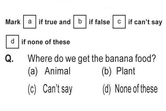Choose the answer Plant
The width and height of the screenshot is (166, 111).
point(126,71)
